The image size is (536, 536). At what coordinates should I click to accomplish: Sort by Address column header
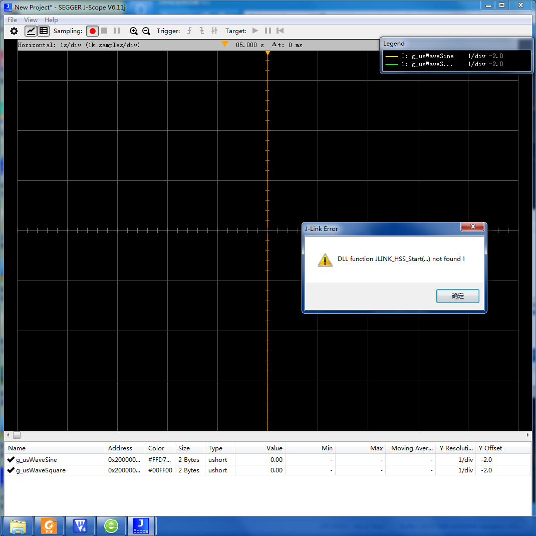pos(125,448)
